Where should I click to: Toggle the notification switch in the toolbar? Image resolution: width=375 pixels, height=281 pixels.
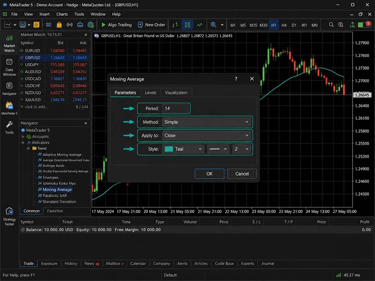[x=364, y=24]
